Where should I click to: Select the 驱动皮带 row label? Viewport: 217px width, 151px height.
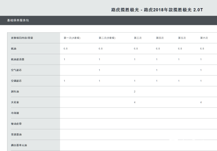click(16, 124)
